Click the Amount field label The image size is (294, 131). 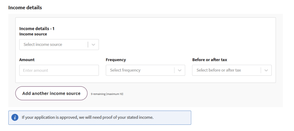point(27,60)
